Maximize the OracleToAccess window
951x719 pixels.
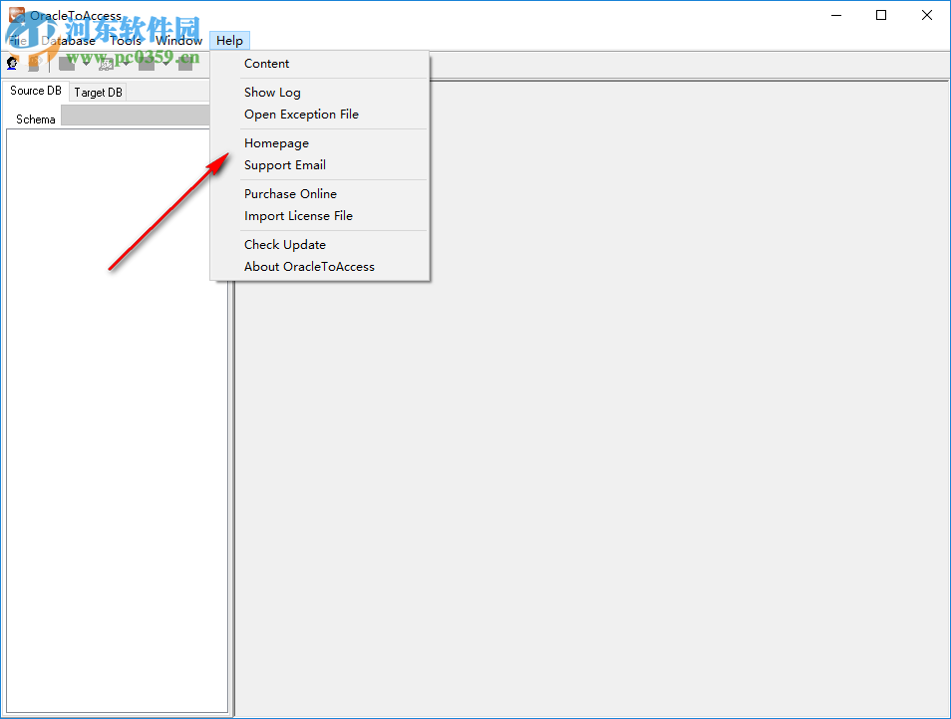tap(881, 15)
